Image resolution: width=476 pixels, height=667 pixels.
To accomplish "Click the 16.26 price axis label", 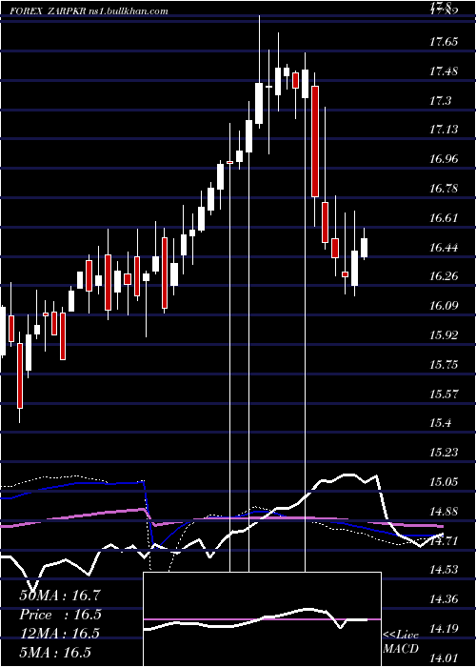I will [444, 276].
